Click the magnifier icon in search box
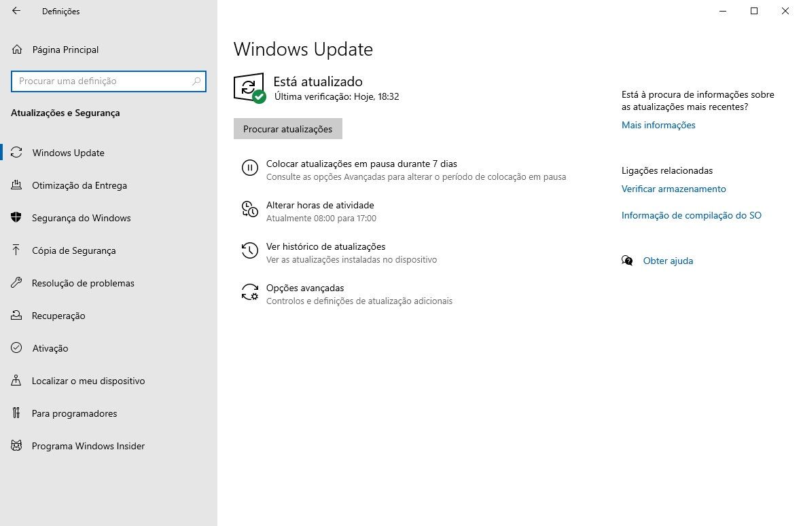 coord(196,81)
